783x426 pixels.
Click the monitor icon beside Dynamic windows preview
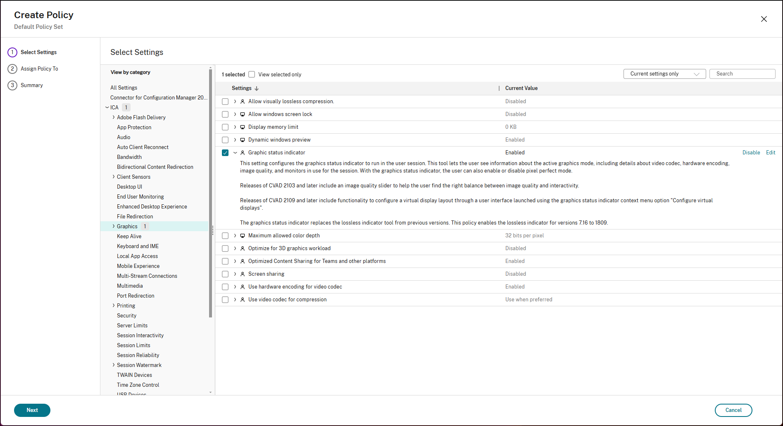click(x=243, y=140)
